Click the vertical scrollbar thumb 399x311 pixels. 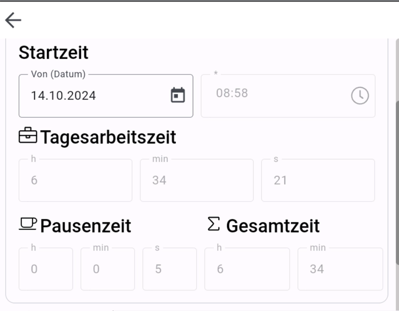tap(397, 181)
